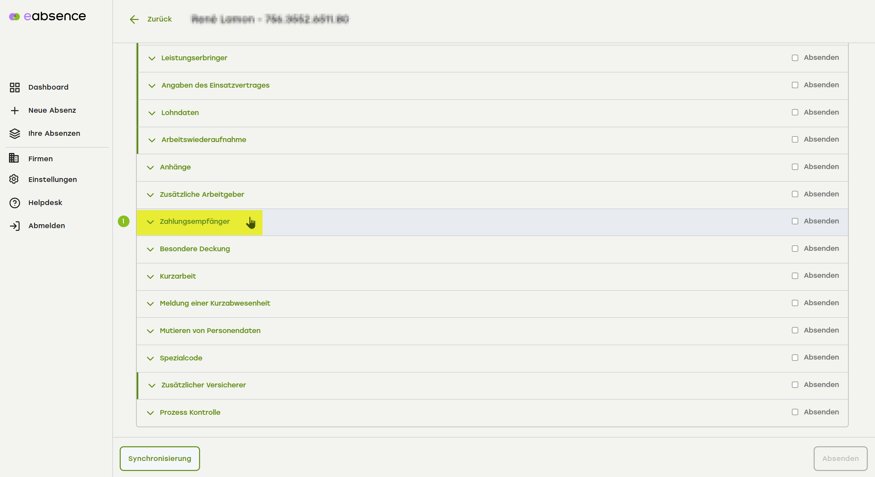The image size is (875, 477).
Task: Click the plus icon for Neue Absenz
Action: coord(14,110)
